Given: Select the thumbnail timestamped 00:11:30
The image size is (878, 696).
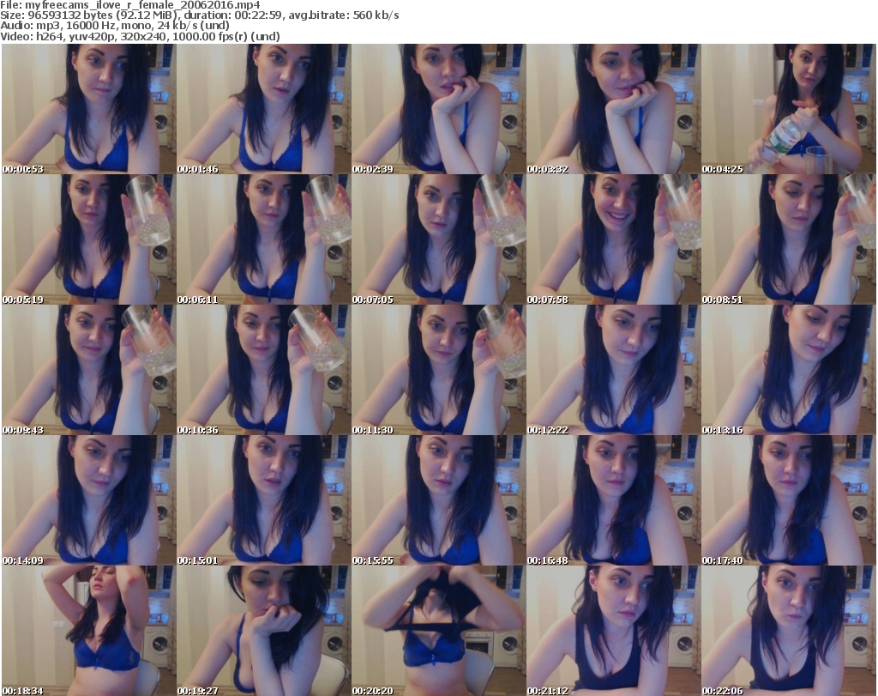Looking at the screenshot, I should [x=438, y=370].
